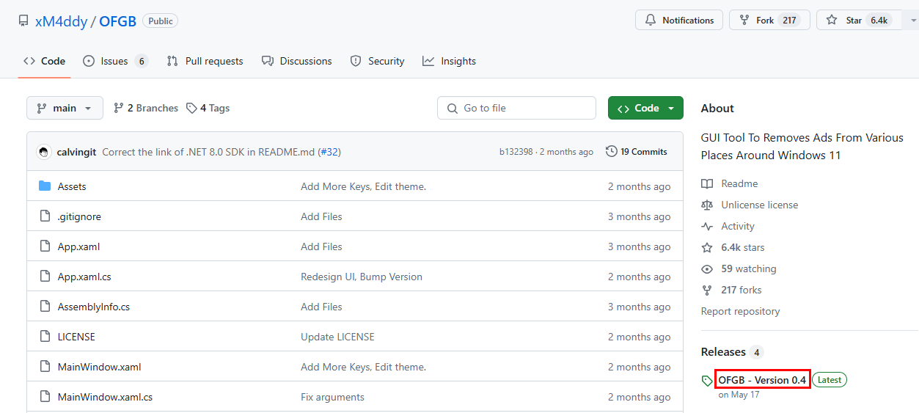Click the Go to file search field
919x413 pixels.
[516, 108]
